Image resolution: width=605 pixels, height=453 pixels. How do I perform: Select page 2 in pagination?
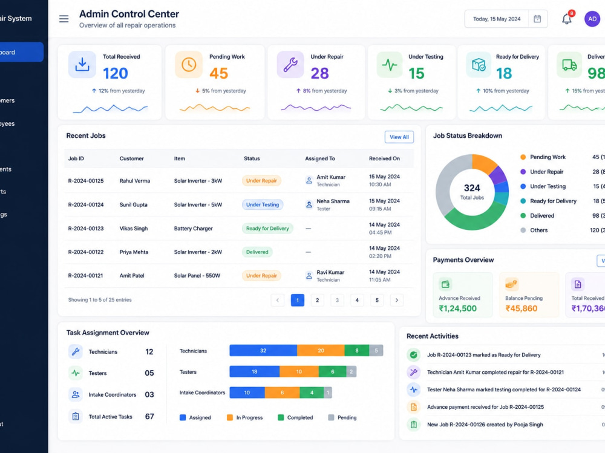(317, 300)
